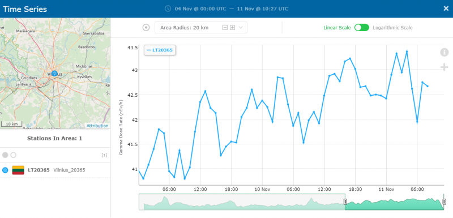Image resolution: width=453 pixels, height=218 pixels.
Task: Click the clock icon in header
Action: pos(168,8)
